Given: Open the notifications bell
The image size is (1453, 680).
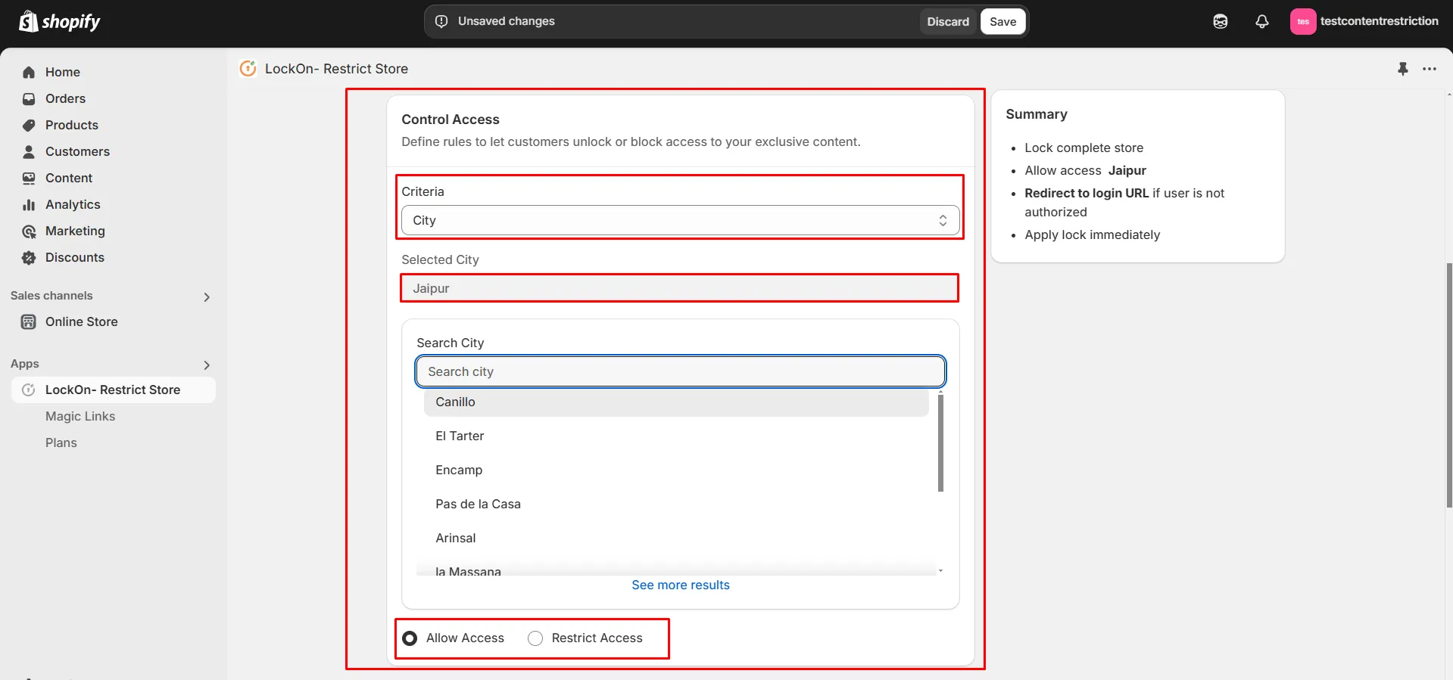Looking at the screenshot, I should click(x=1261, y=21).
